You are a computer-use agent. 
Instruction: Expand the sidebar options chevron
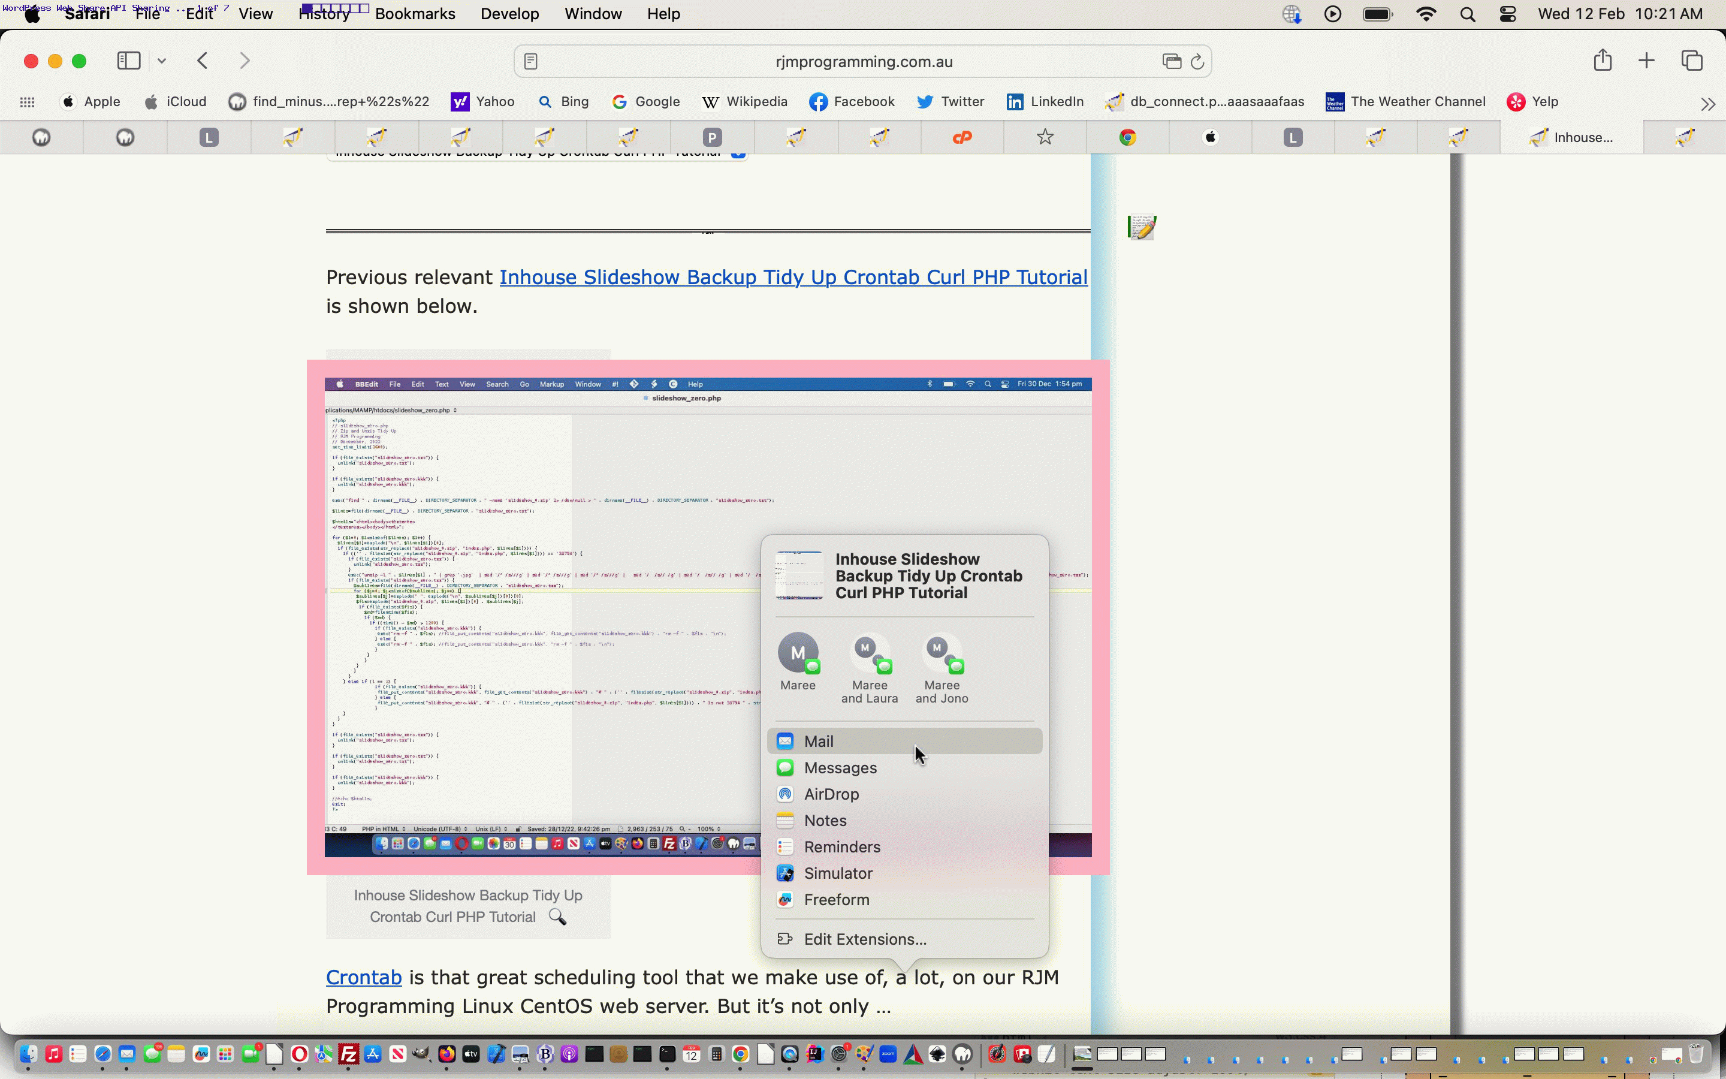pos(162,61)
